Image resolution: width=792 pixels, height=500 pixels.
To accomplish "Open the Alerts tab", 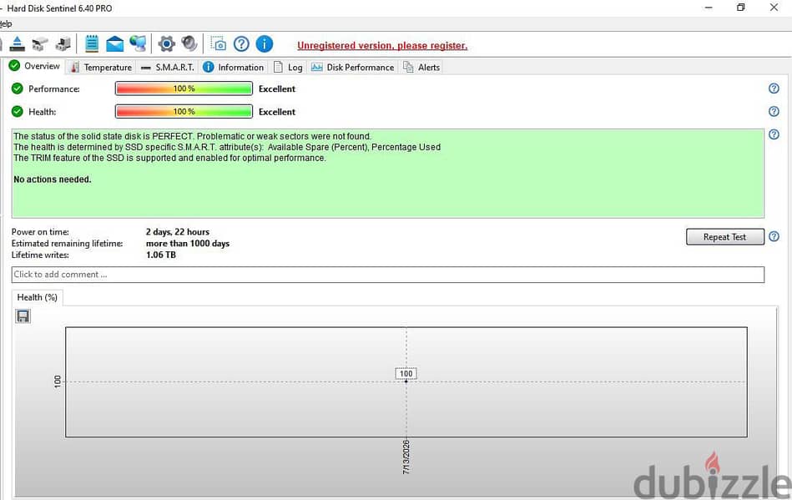I will 421,67.
